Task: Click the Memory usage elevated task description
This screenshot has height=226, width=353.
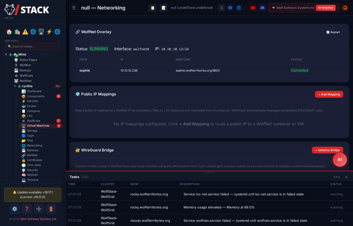Action: coord(219,207)
